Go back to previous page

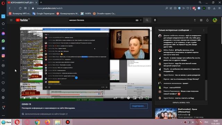click(x=10, y=8)
